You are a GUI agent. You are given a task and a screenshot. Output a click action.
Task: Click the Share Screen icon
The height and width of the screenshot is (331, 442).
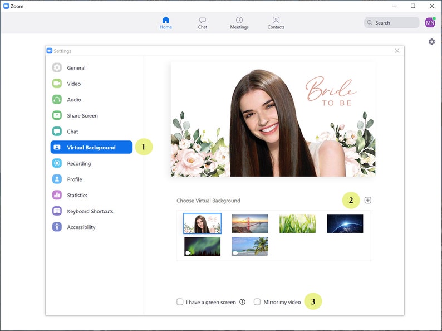point(57,115)
